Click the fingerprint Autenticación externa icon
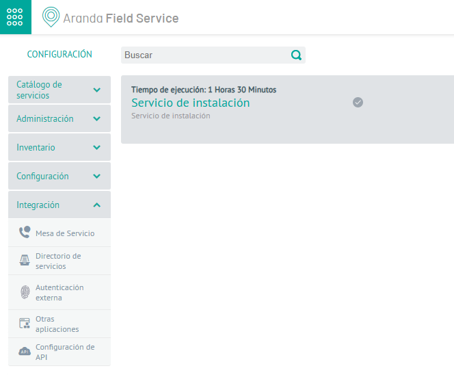This screenshot has width=454, height=375. tap(25, 292)
